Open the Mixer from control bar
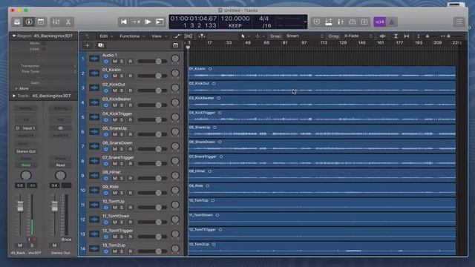The width and height of the screenshot is (475, 267). tap(56, 22)
